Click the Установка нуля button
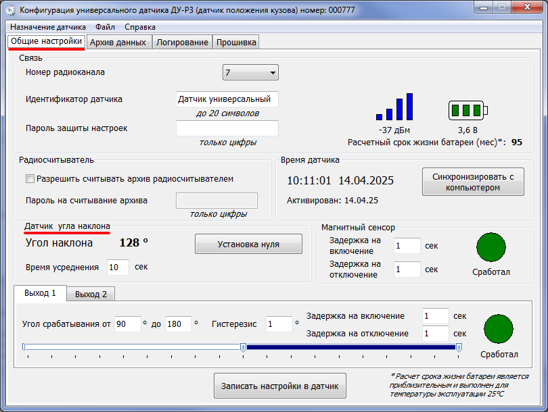Image resolution: width=548 pixels, height=412 pixels. point(248,244)
